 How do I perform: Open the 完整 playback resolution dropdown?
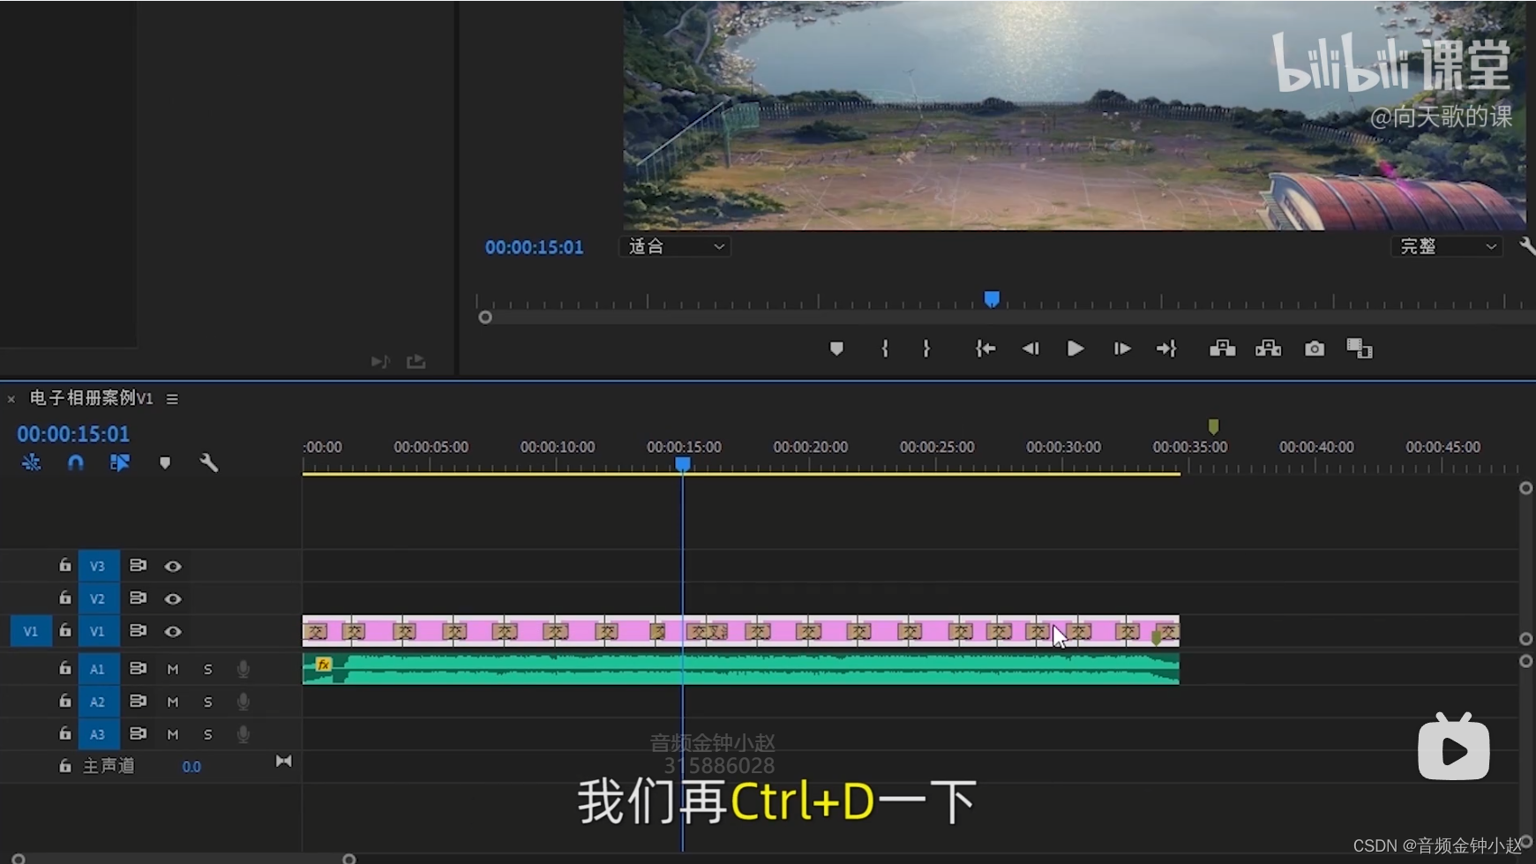pos(1447,246)
